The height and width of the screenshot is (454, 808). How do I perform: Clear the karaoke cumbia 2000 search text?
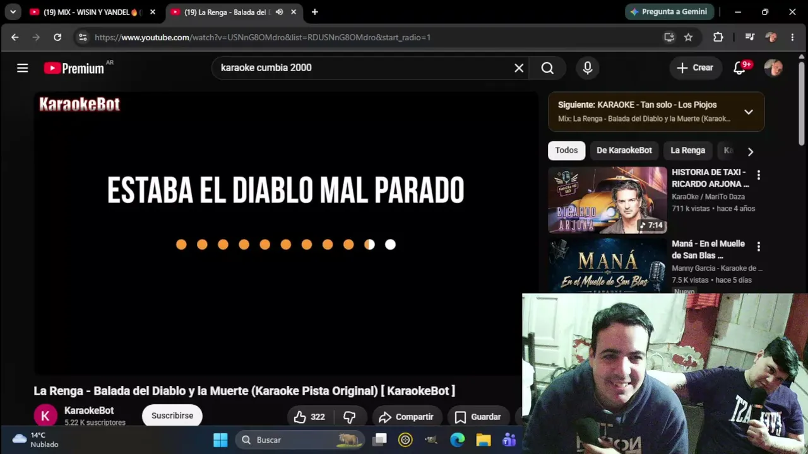[x=519, y=68]
